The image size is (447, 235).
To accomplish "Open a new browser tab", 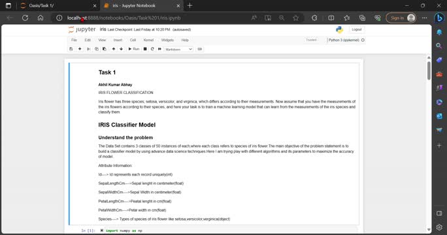I will 190,5.
